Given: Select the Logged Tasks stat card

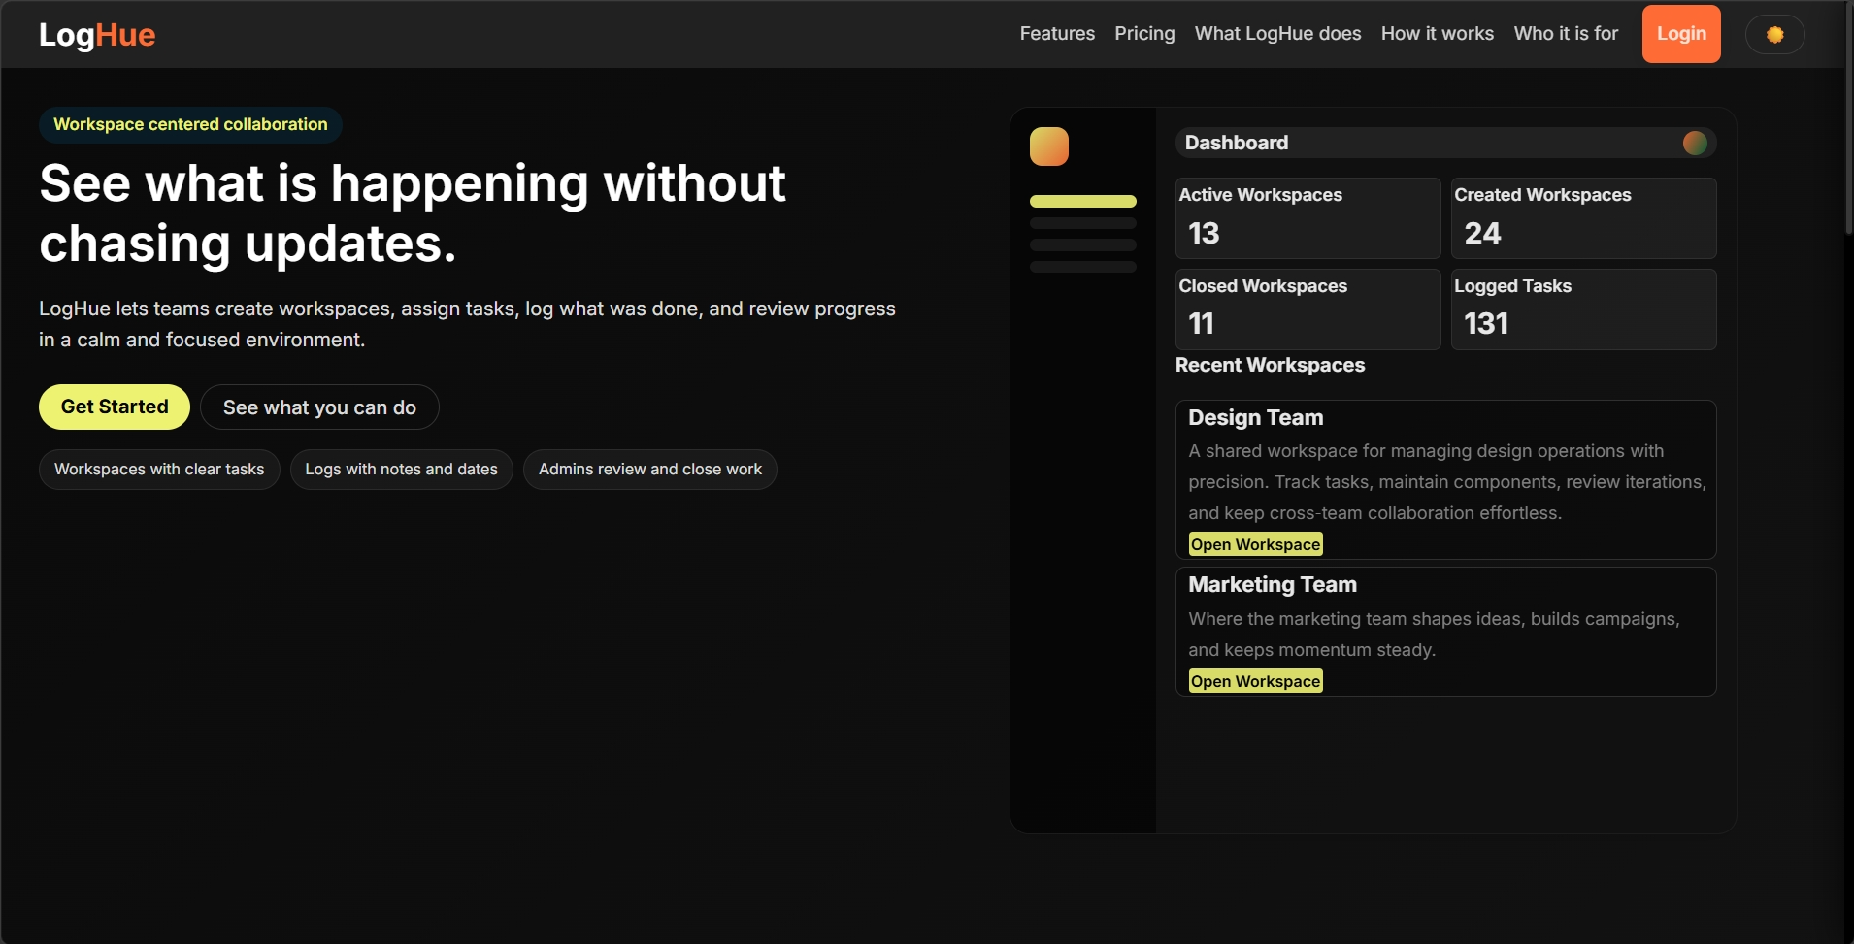Looking at the screenshot, I should click(x=1582, y=309).
